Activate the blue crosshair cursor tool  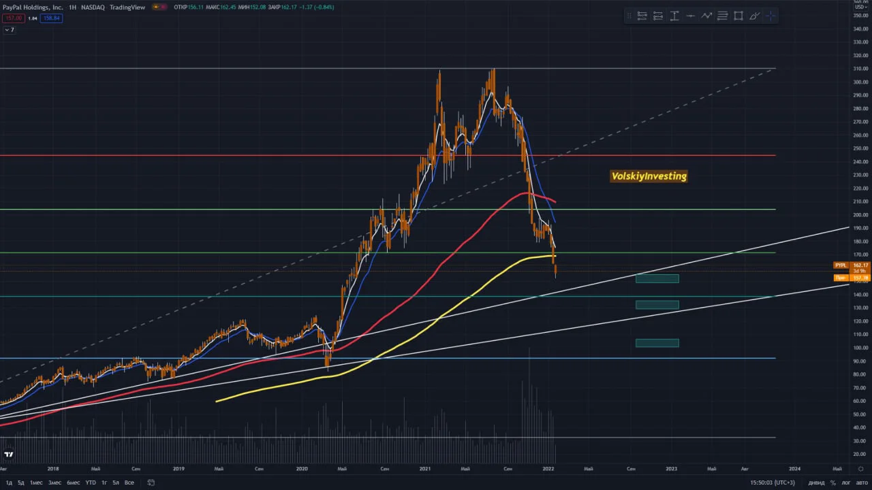point(770,16)
